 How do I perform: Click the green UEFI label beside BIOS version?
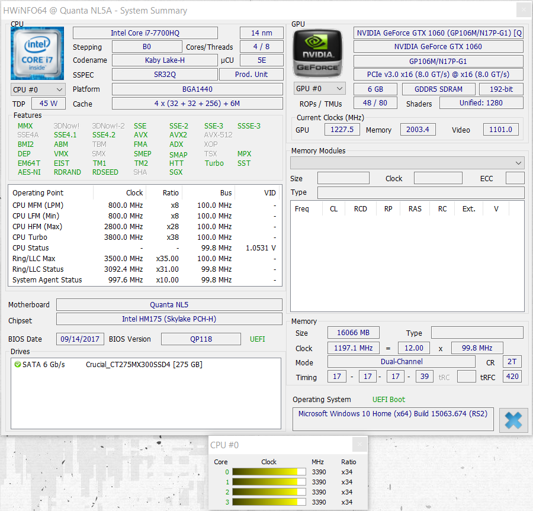pyautogui.click(x=258, y=339)
